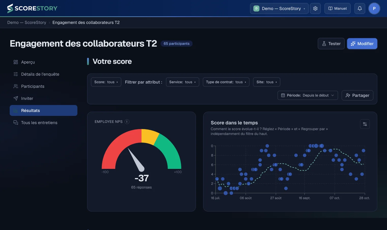Click the 65 participants badge
387x230 pixels.
(176, 44)
